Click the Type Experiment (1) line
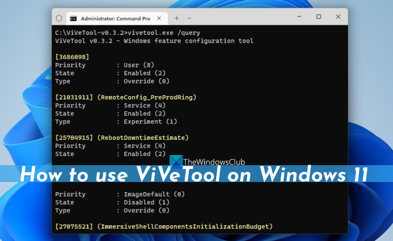 click(x=116, y=122)
